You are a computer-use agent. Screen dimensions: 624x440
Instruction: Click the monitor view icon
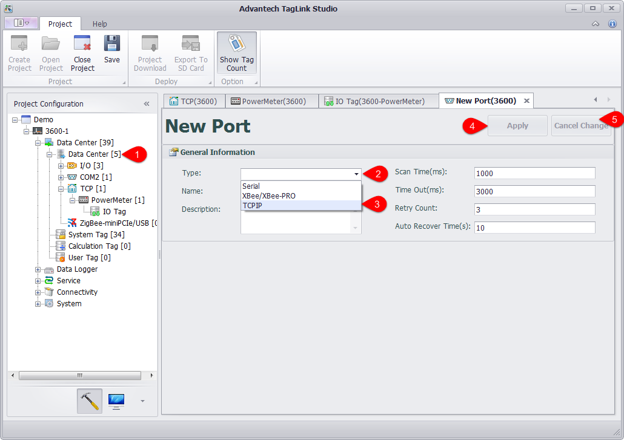116,401
